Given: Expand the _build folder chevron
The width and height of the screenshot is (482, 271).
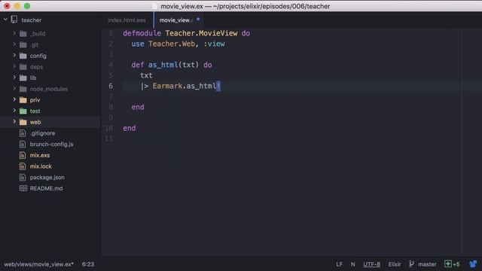Looking at the screenshot, I should (x=14, y=33).
